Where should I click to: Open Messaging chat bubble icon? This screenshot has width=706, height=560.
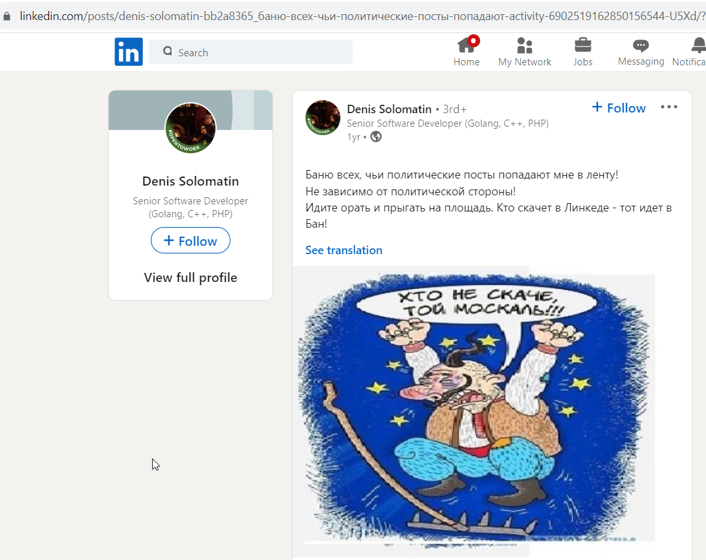pyautogui.click(x=641, y=45)
